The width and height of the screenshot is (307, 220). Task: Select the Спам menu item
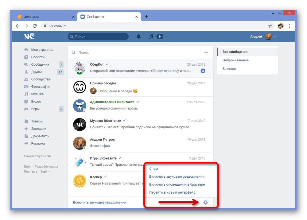point(153,168)
